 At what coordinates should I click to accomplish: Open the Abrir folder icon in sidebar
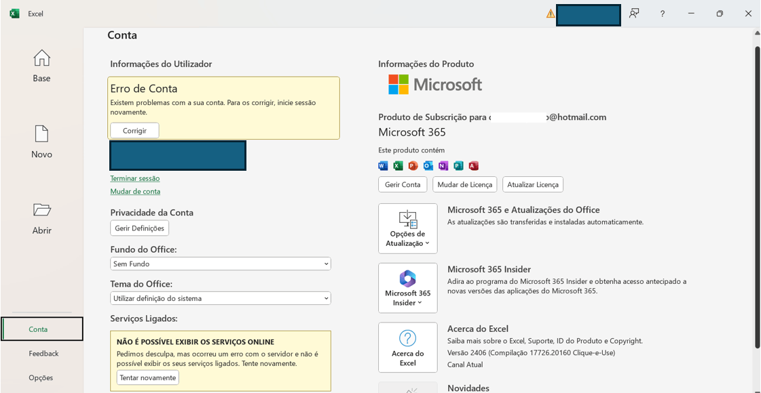pos(41,210)
